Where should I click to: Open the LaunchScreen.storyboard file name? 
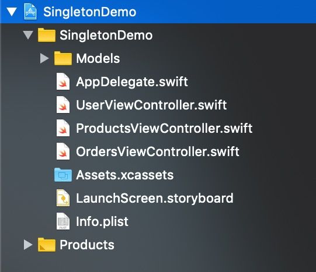point(155,199)
